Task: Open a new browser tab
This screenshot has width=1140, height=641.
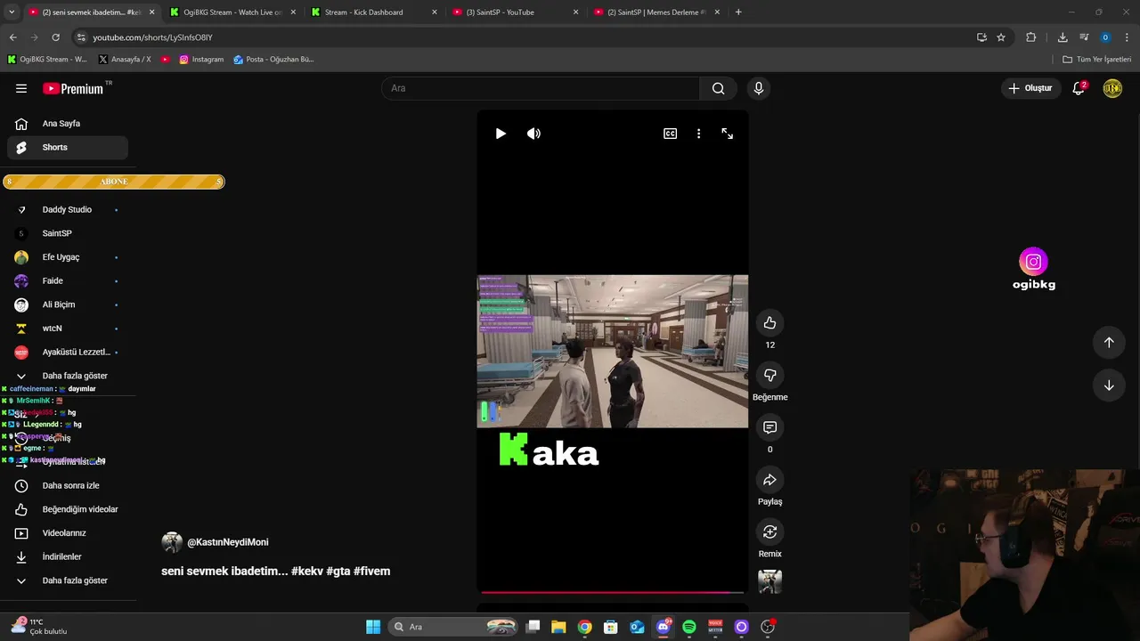Action: click(738, 12)
